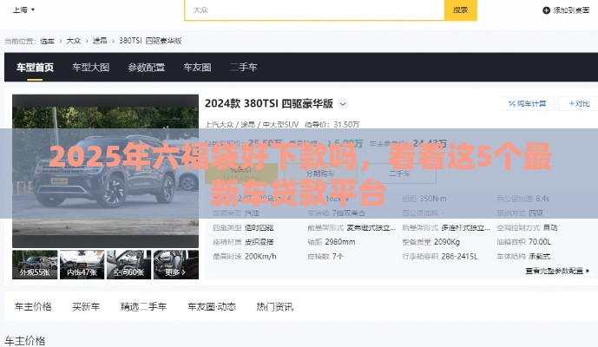Click the 购车计算 button
The image size is (598, 347).
coord(527,104)
